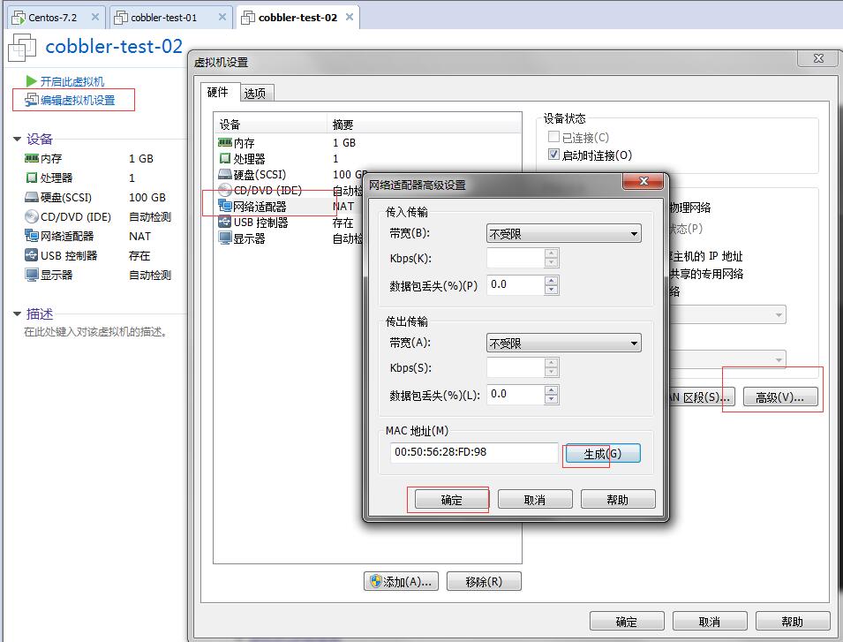Click 取消 in the VM settings window
This screenshot has height=642, width=843.
pyautogui.click(x=710, y=621)
